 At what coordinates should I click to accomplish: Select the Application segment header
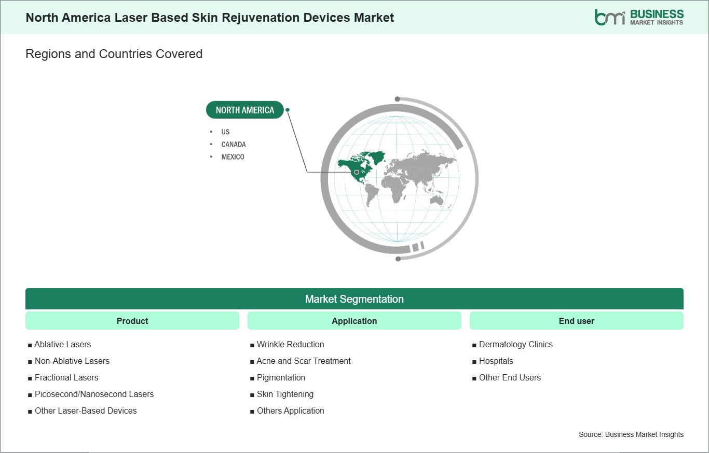click(354, 321)
